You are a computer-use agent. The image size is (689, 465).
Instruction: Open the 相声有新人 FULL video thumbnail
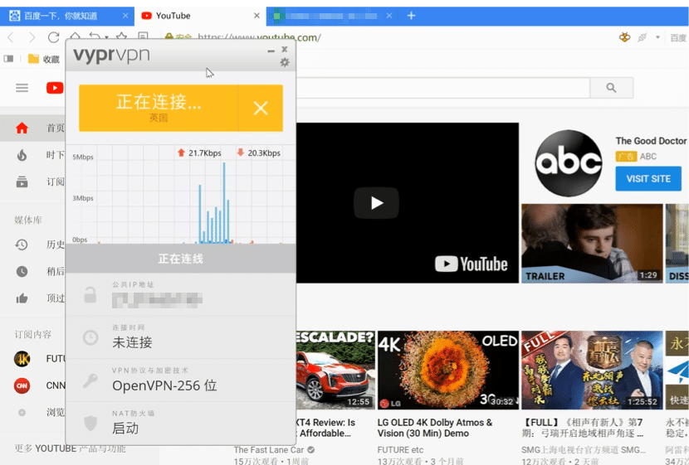pyautogui.click(x=592, y=371)
